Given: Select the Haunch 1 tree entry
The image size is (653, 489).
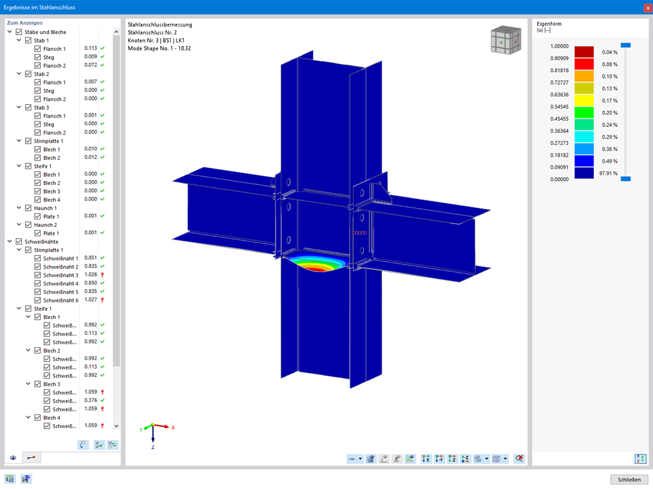Looking at the screenshot, I should tap(45, 207).
